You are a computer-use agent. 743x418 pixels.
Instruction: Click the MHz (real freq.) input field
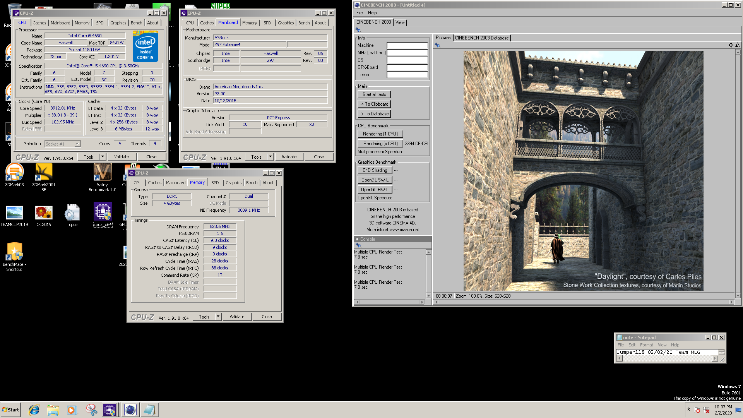pyautogui.click(x=407, y=53)
